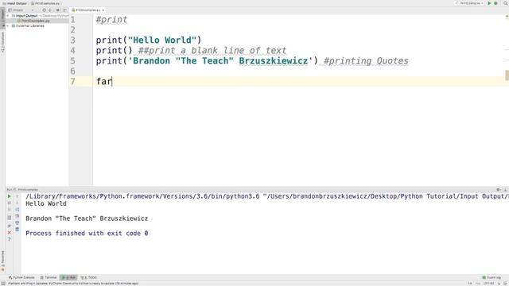
Task: Click the inspection status indicator above scrollbar
Action: pyautogui.click(x=507, y=17)
